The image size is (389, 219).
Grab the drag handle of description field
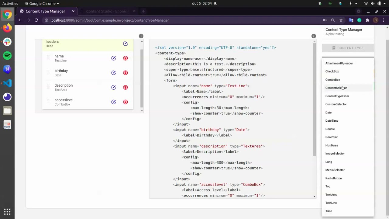click(x=48, y=87)
